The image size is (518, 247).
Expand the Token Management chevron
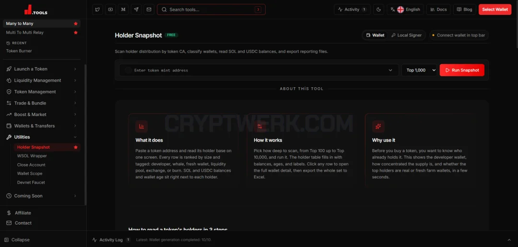tap(75, 92)
